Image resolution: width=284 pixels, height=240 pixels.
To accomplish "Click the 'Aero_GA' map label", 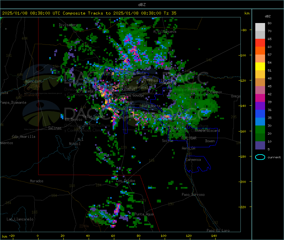I will coord(189,148).
